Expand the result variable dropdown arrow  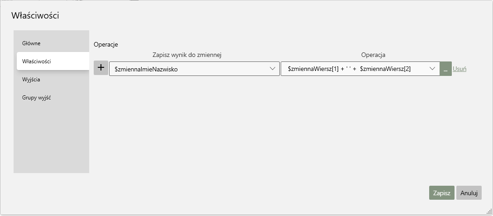(273, 69)
